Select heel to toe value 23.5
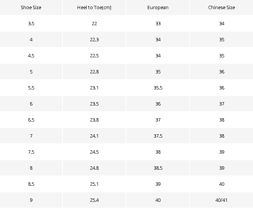This screenshot has width=253, height=208. [x=94, y=104]
